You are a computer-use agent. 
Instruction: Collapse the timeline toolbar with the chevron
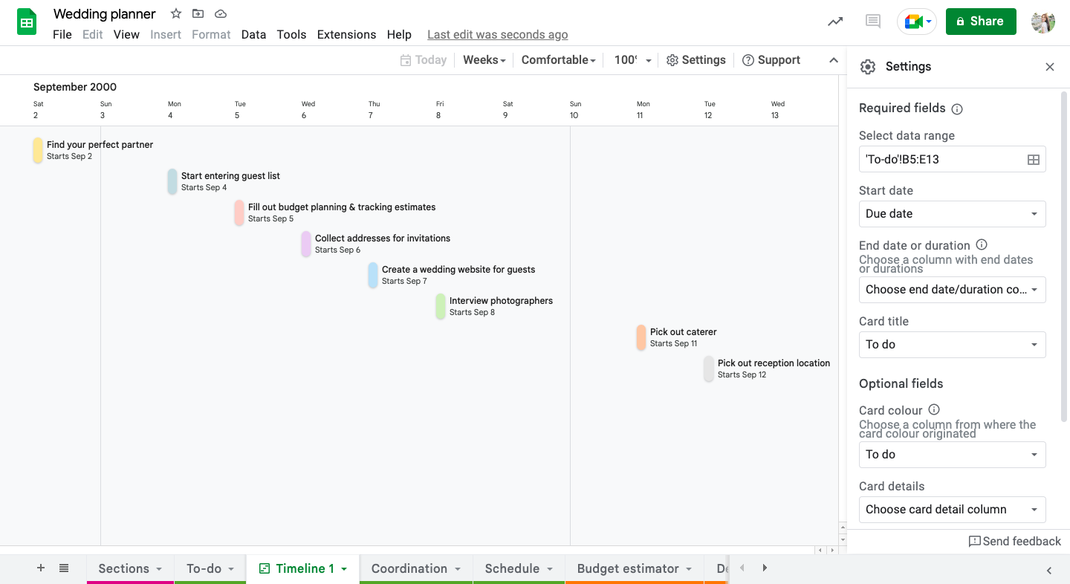[834, 60]
